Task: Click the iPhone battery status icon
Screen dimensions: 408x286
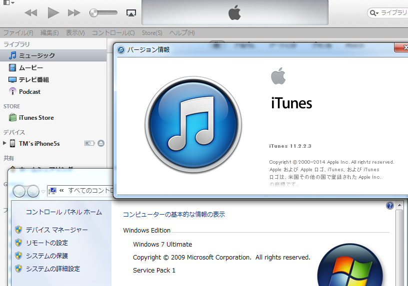Action: point(89,143)
